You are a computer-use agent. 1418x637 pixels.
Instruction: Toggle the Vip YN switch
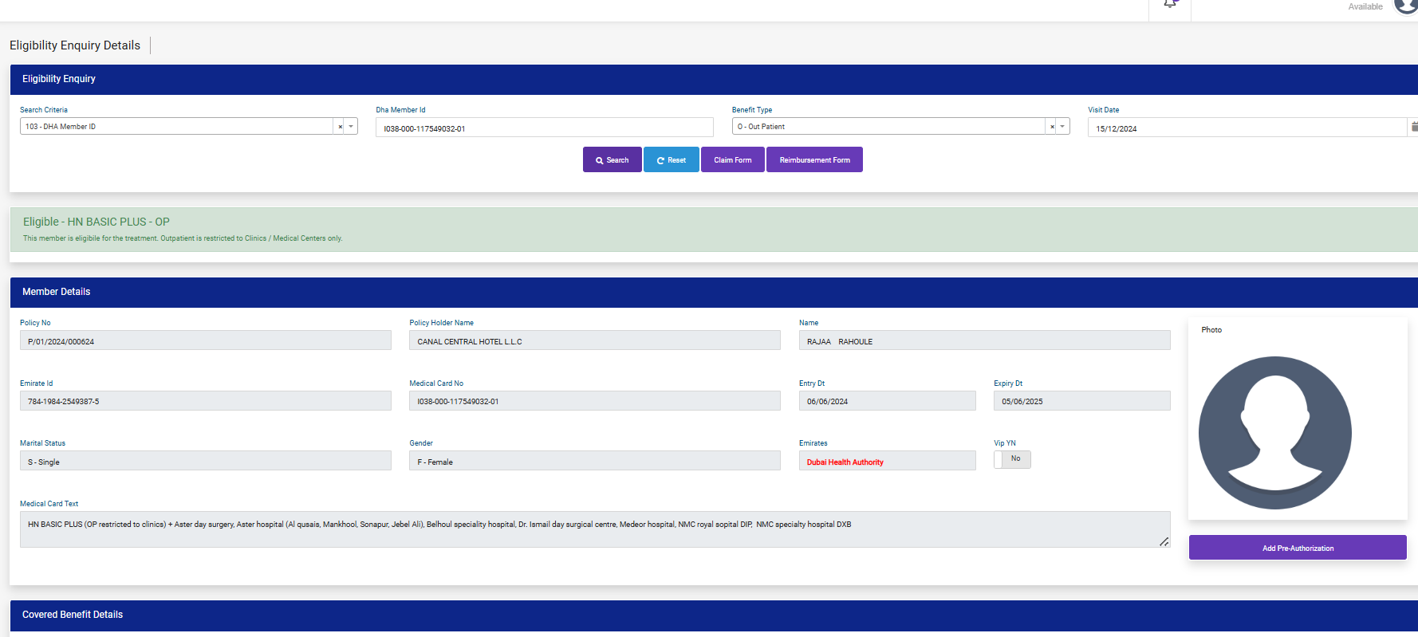(x=1012, y=459)
